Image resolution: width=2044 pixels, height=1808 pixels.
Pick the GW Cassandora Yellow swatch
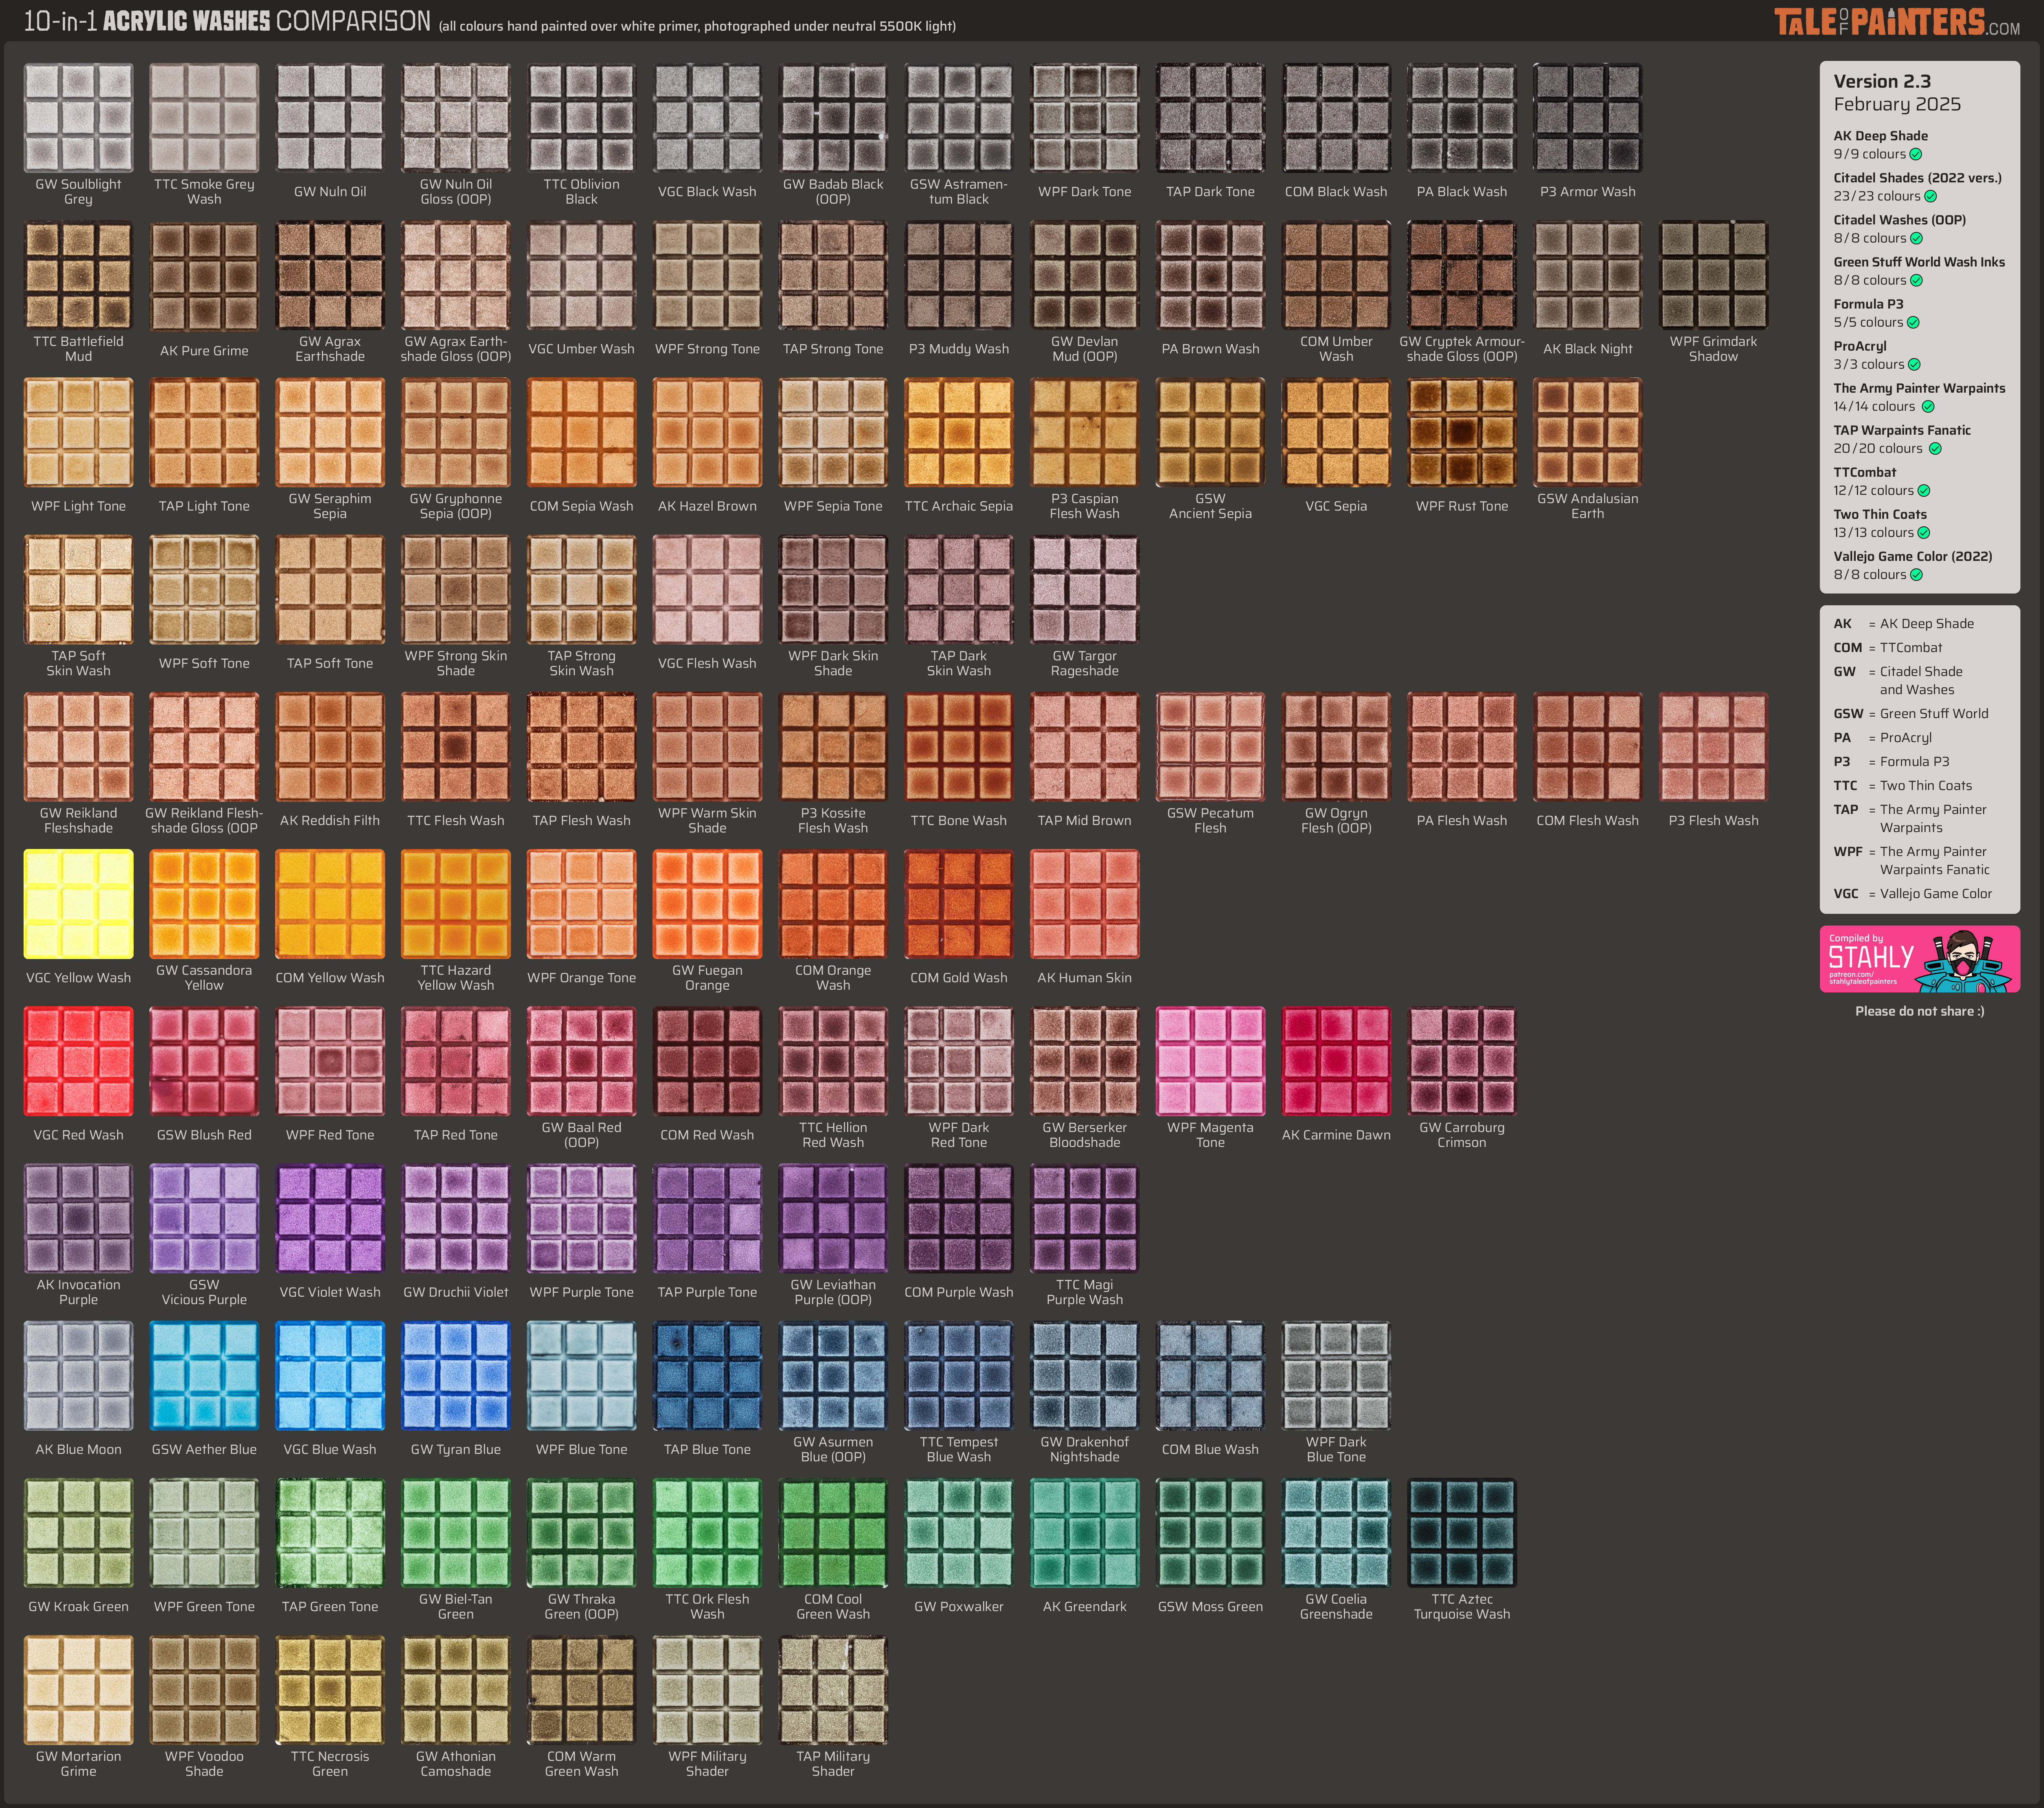coord(204,904)
